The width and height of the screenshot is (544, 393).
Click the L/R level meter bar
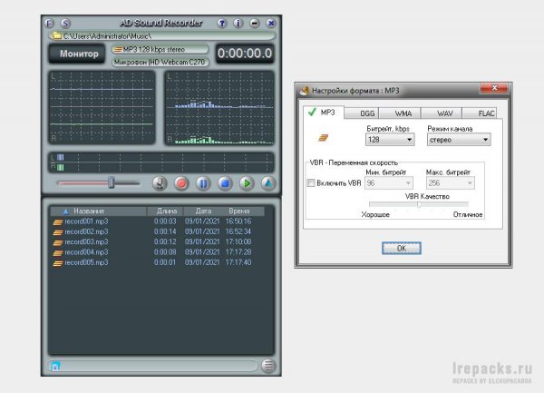pos(161,162)
